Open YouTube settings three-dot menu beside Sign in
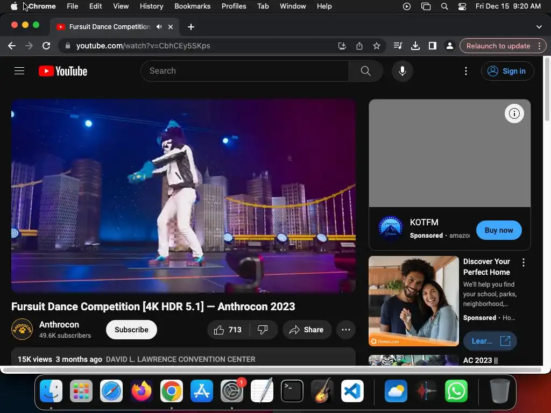The width and height of the screenshot is (551, 413). (466, 71)
